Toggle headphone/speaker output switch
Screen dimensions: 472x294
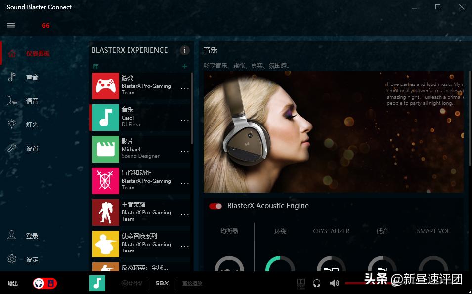[x=45, y=283]
